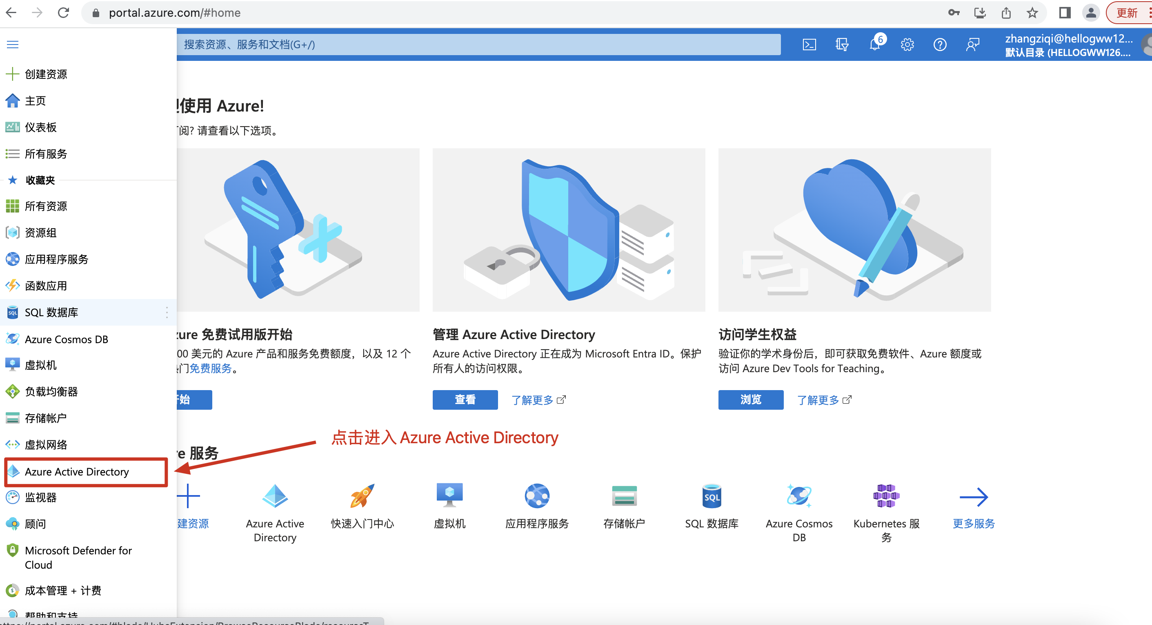Click the 更新 browser update button

(1128, 13)
